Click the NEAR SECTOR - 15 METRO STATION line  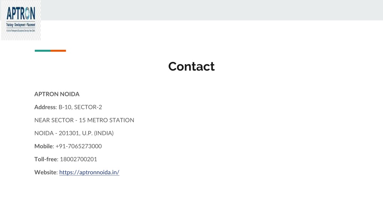pos(84,120)
